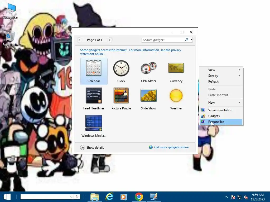The width and height of the screenshot is (270, 202).
Task: Select Gadgets in context menu
Action: coord(221,116)
